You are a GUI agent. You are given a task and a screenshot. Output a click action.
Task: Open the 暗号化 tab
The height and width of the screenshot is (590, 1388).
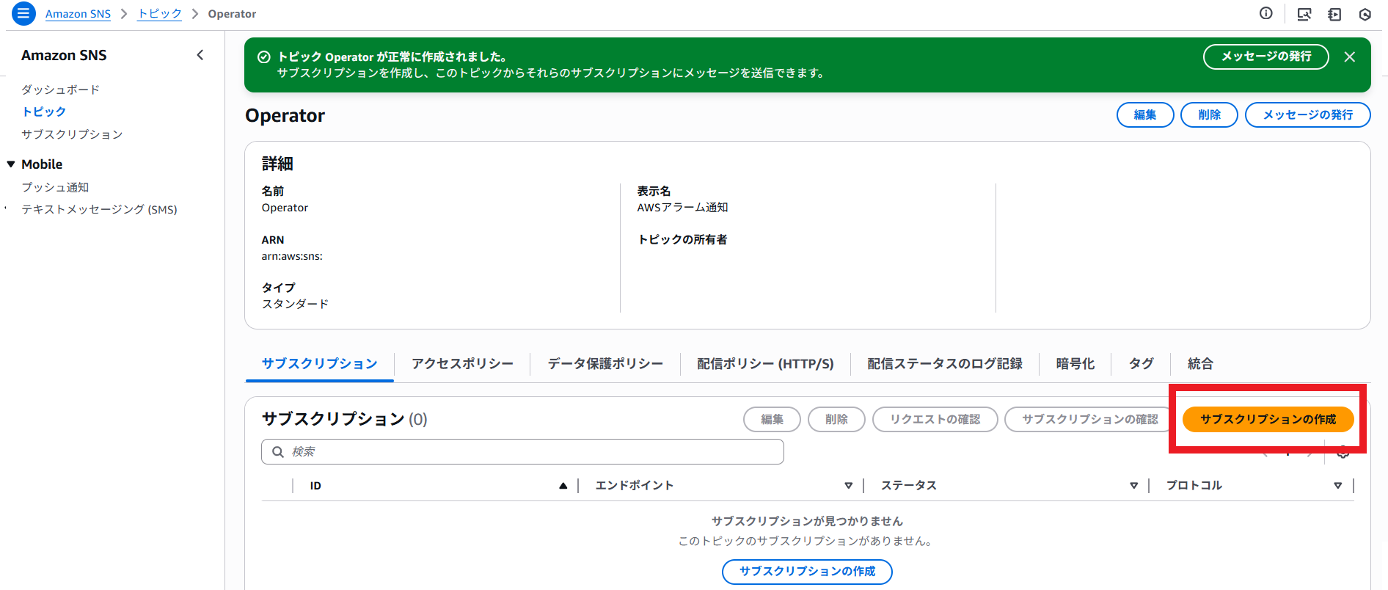(1075, 364)
